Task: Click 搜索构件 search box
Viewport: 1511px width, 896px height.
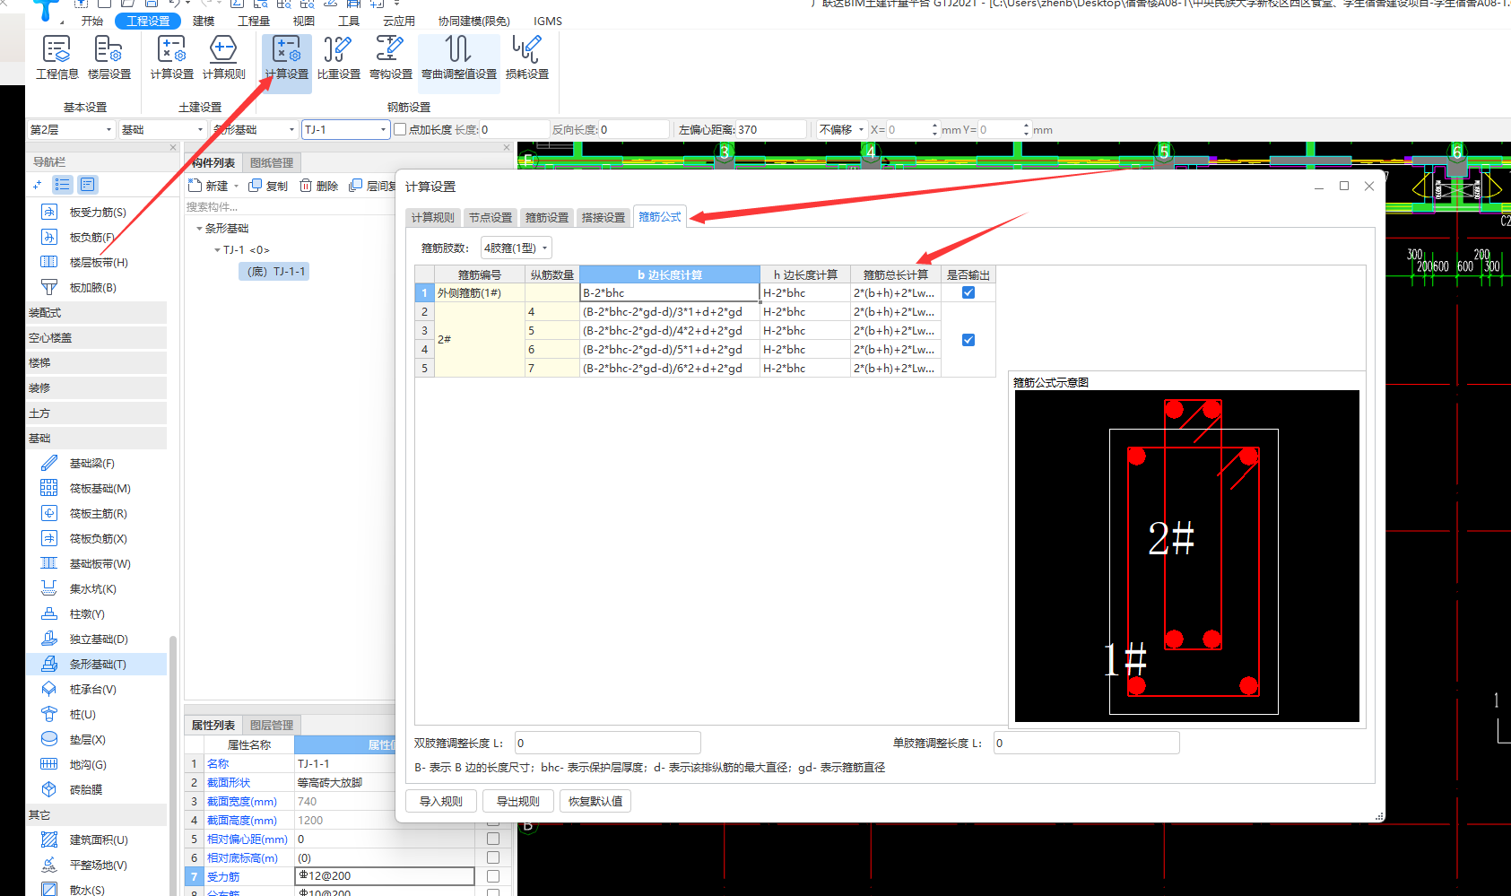Action: (289, 206)
